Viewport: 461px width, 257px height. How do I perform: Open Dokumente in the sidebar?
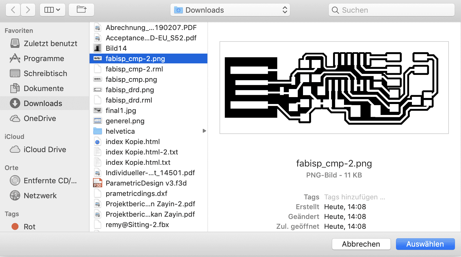(x=44, y=88)
